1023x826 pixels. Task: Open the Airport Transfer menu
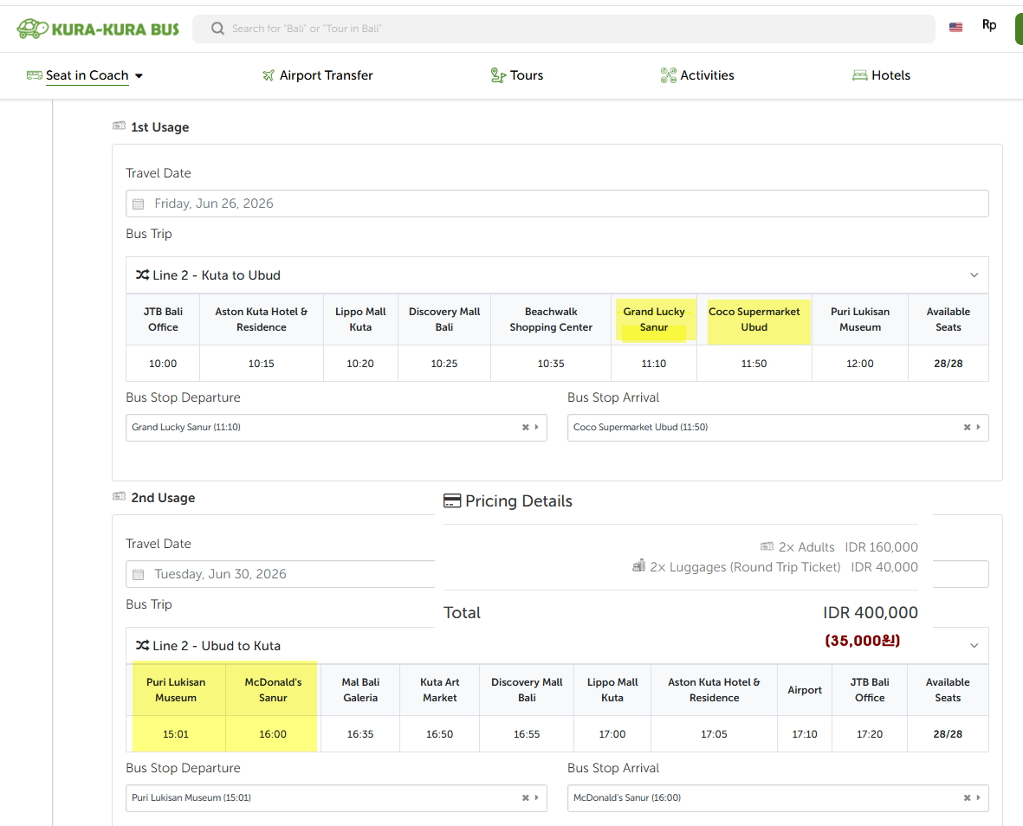click(x=318, y=75)
